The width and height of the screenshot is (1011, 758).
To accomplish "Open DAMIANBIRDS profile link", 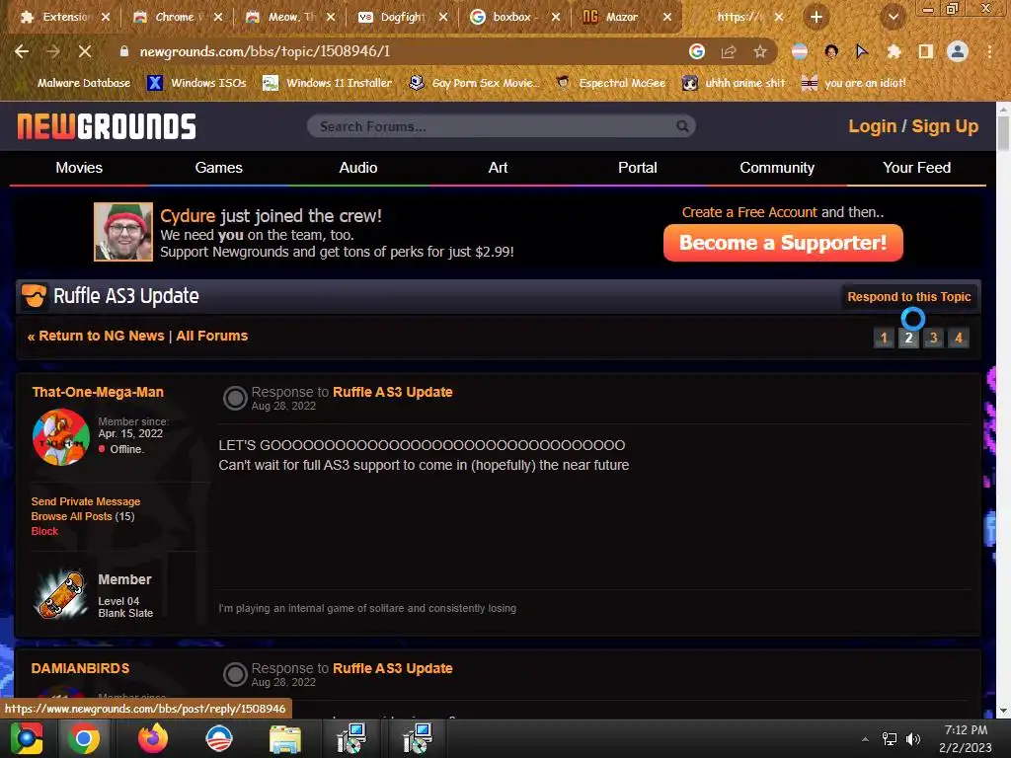I will [80, 668].
